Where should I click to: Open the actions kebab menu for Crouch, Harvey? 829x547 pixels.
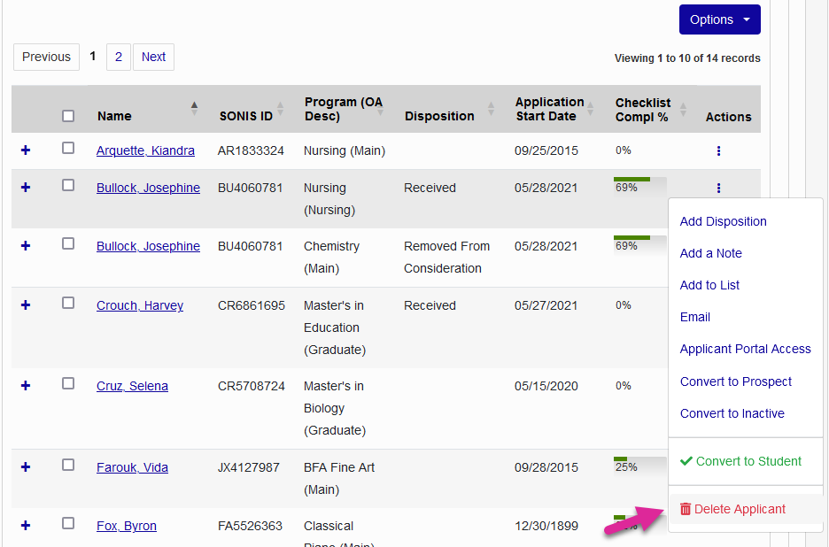coord(718,305)
